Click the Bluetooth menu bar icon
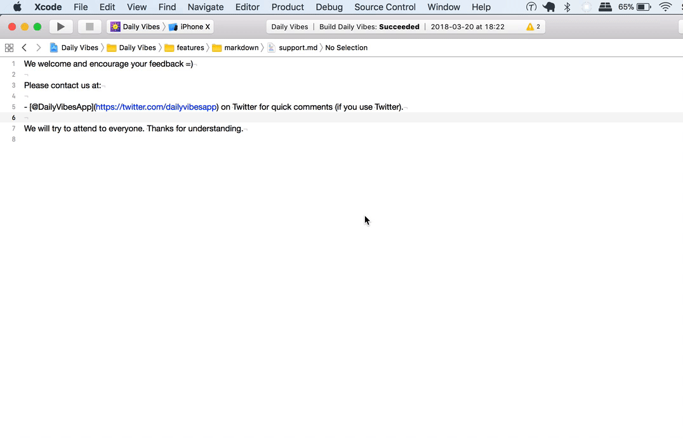 (x=567, y=7)
